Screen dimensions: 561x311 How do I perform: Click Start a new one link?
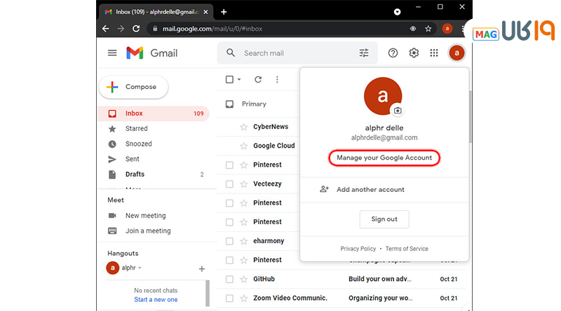[x=156, y=300]
